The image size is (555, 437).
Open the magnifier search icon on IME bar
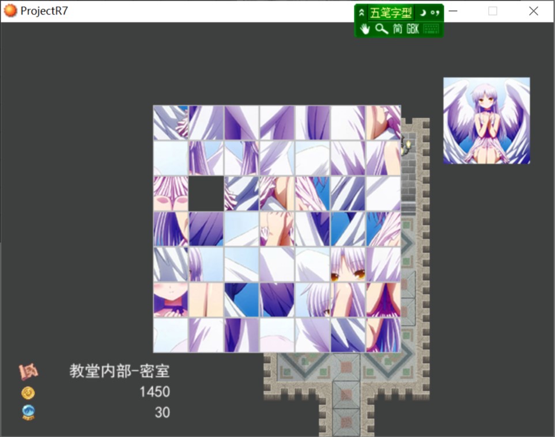click(x=381, y=29)
